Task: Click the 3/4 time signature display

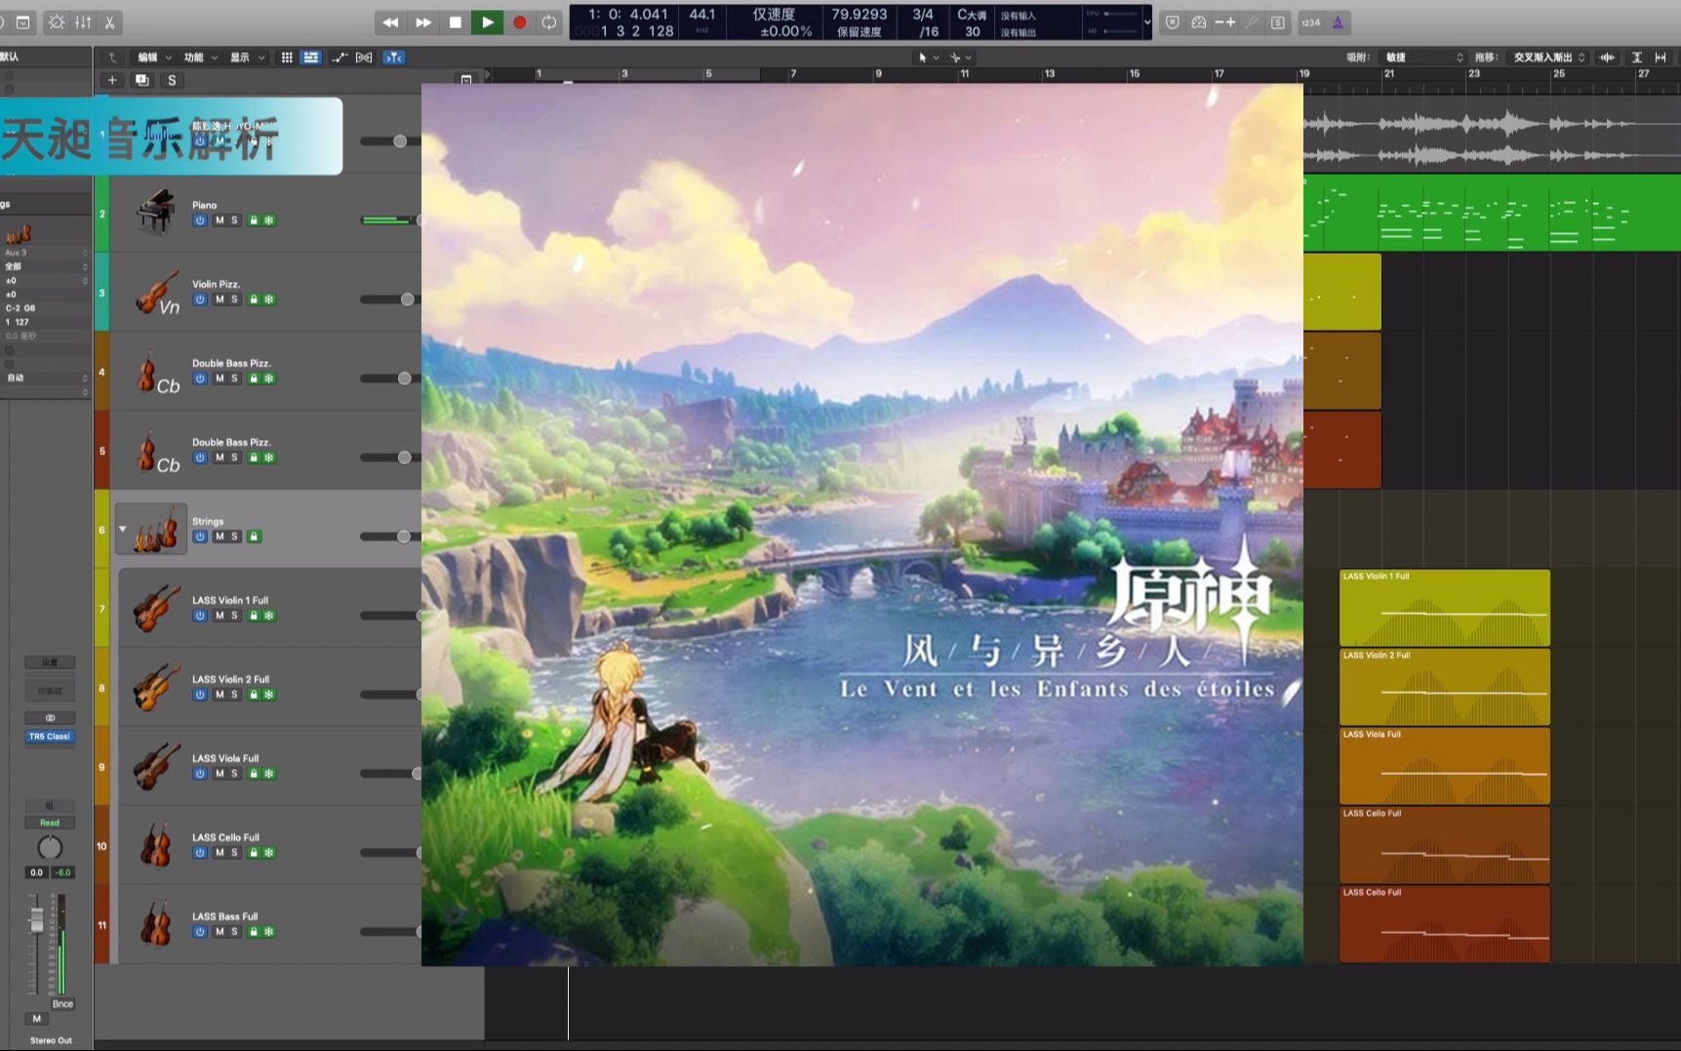Action: pos(923,15)
